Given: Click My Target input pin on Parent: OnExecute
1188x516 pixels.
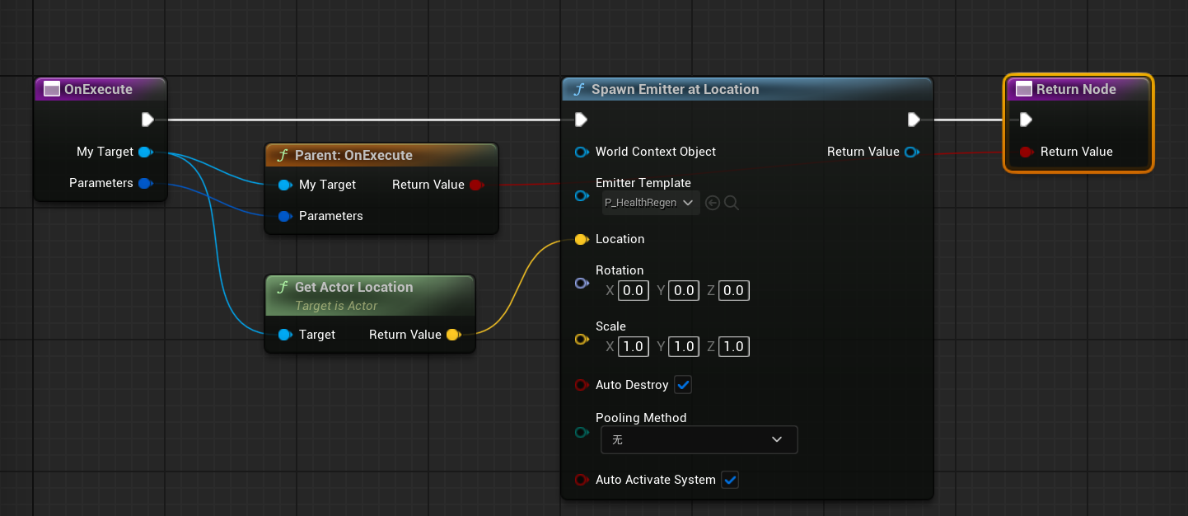Looking at the screenshot, I should pos(285,185).
